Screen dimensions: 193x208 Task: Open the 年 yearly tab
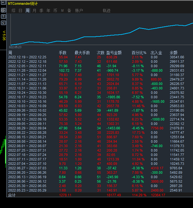click(x=48, y=10)
